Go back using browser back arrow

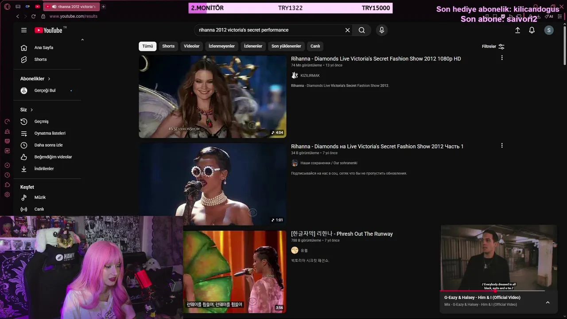(x=18, y=16)
